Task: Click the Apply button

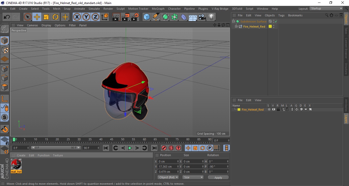Action: 218,177
